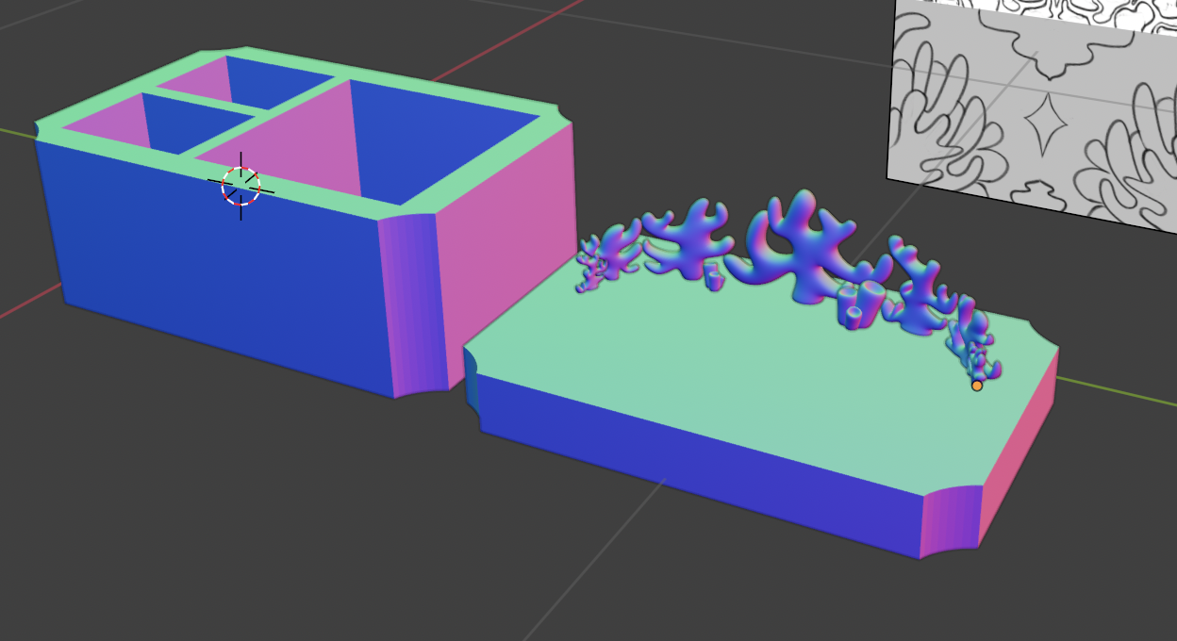Click the four-point star in the reference sketch
The height and width of the screenshot is (641, 1177).
(x=1045, y=123)
